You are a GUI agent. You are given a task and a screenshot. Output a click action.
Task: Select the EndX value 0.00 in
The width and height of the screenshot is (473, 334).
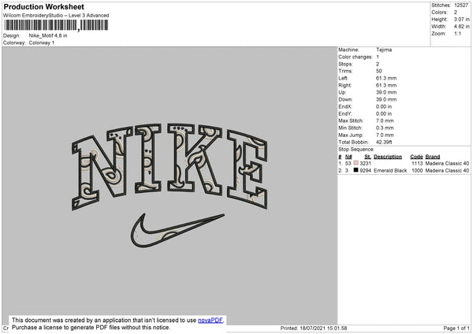[x=384, y=106]
